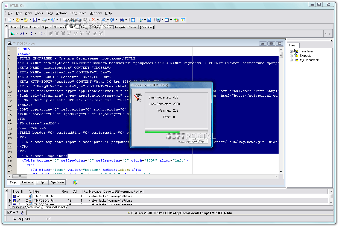Click the second-to-last main toolbar icon
Viewport: 339px width, 227px height.
coord(177,20)
